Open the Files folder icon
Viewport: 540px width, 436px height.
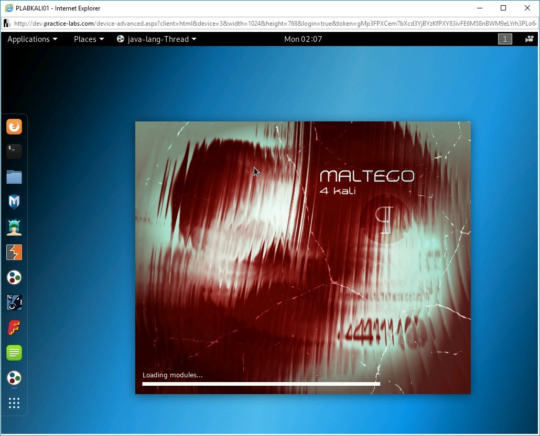14,177
